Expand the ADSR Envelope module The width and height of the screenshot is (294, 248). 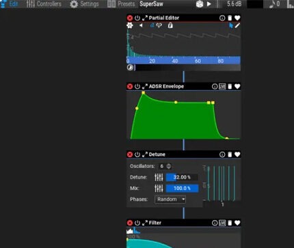point(145,87)
